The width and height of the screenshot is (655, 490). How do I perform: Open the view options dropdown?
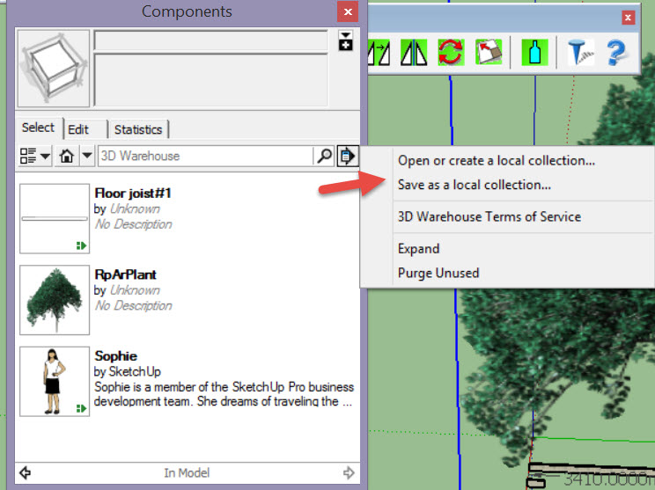[35, 156]
